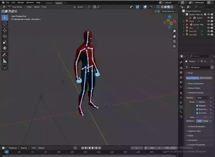Hide the Point light in viewport

pyautogui.click(x=208, y=21)
